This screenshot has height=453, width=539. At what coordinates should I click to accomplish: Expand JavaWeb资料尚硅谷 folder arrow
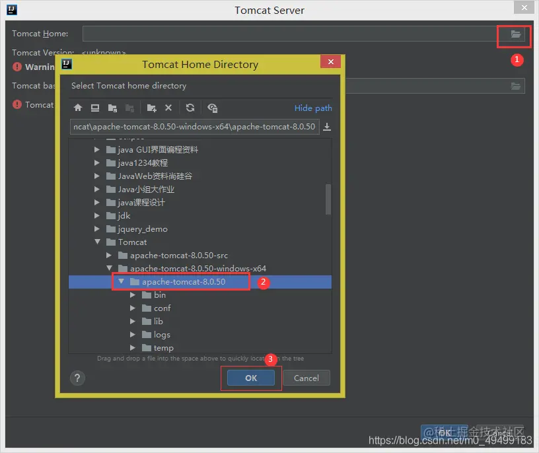click(x=97, y=176)
